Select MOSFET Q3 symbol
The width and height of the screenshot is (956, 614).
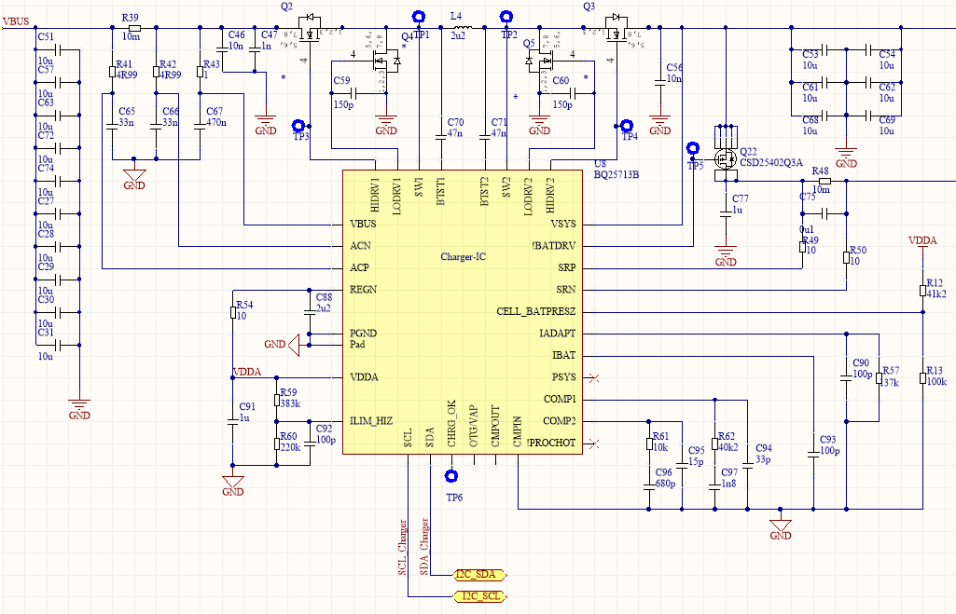[616, 29]
